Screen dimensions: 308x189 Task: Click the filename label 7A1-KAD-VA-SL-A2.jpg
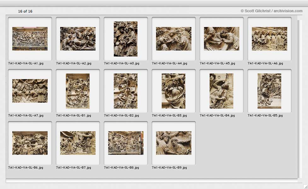coord(74,63)
